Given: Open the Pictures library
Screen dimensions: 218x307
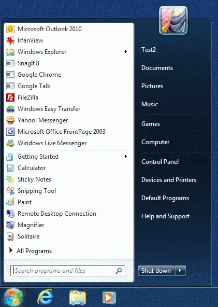Looking at the screenshot, I should (x=152, y=86).
